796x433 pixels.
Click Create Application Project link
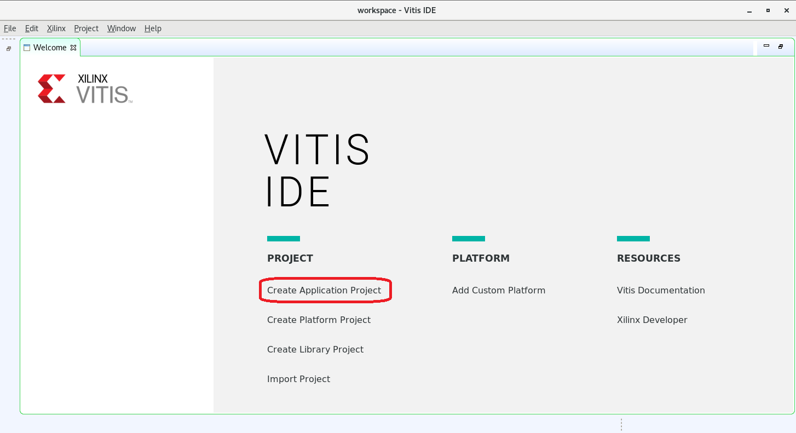pos(324,290)
